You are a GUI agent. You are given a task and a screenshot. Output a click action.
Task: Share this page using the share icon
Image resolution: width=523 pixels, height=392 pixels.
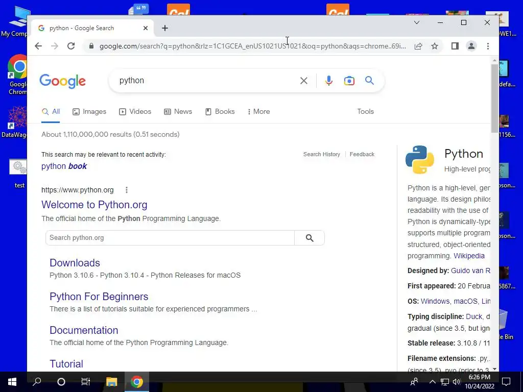click(x=418, y=46)
